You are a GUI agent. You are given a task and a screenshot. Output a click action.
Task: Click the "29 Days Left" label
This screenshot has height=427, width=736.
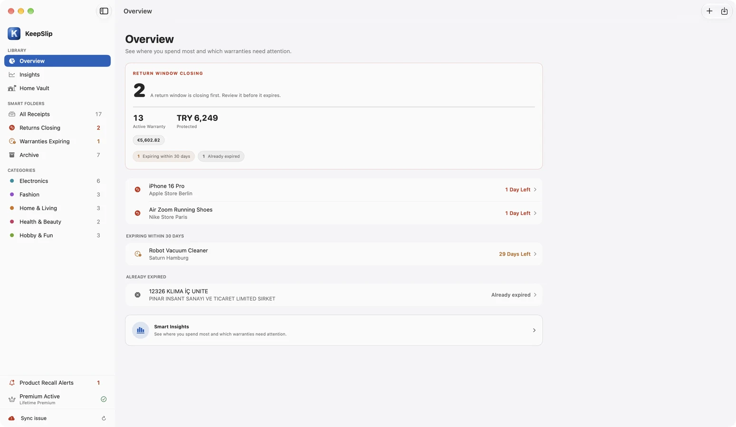click(x=515, y=254)
